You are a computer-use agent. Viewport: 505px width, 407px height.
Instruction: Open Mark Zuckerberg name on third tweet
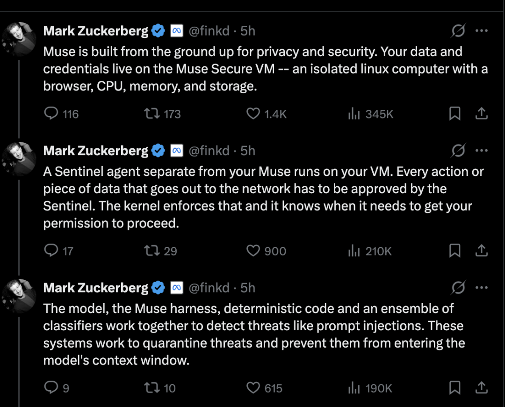[96, 288]
